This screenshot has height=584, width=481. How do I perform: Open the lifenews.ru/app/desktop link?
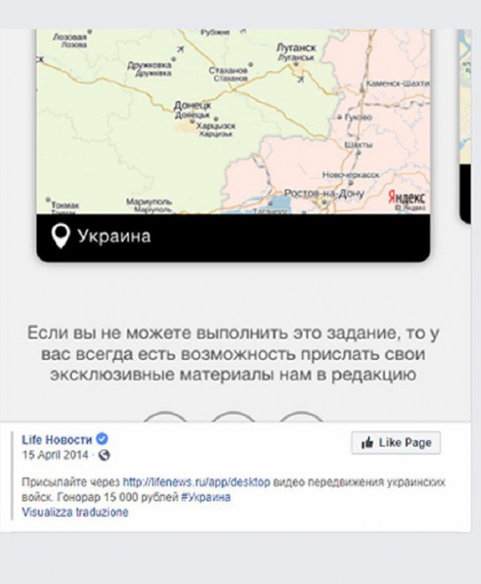(197, 482)
